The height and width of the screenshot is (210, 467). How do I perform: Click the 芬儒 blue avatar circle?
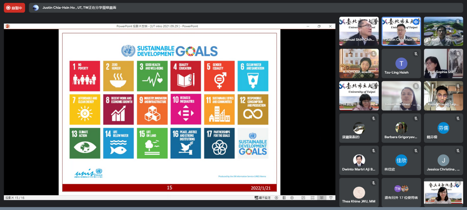tap(443, 128)
